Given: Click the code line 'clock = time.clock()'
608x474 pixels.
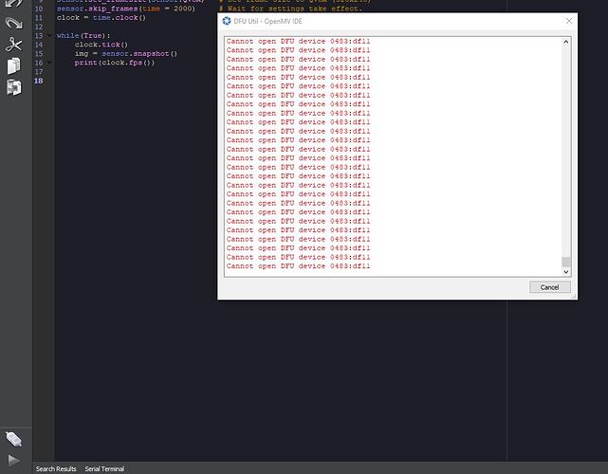Looking at the screenshot, I should click(x=101, y=17).
